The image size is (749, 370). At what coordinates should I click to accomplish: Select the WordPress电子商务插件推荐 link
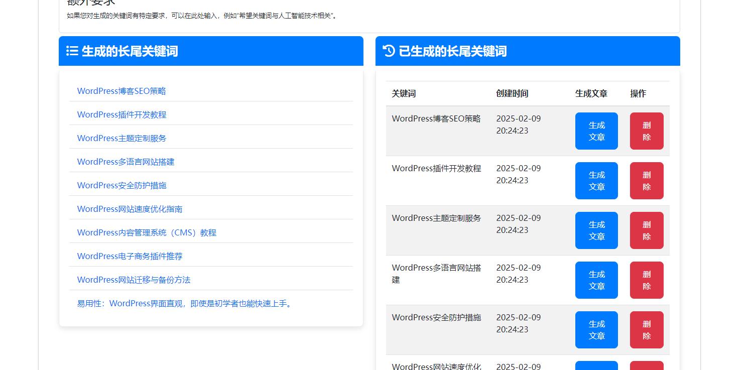tap(130, 256)
